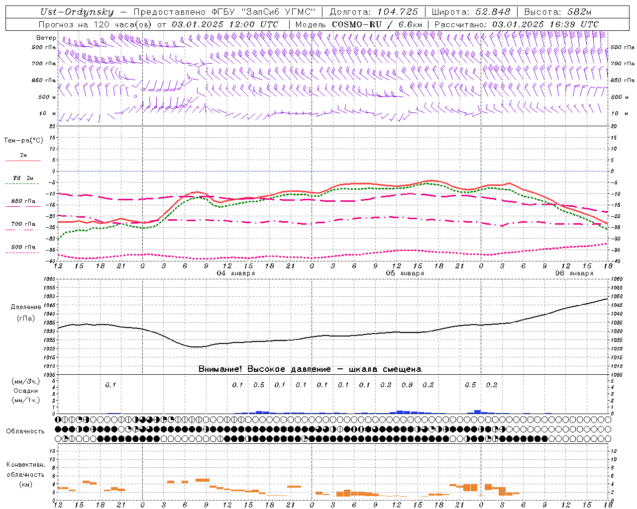This screenshot has width=637, height=509.
Task: Click the station name Ust-Ordynsky in header
Action: pos(77,12)
